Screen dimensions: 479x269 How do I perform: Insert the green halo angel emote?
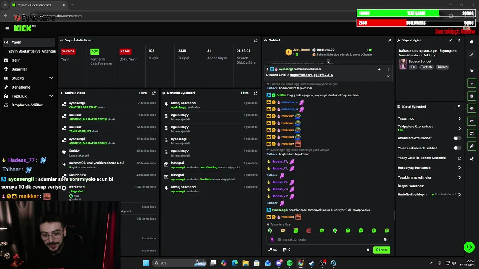point(296,231)
